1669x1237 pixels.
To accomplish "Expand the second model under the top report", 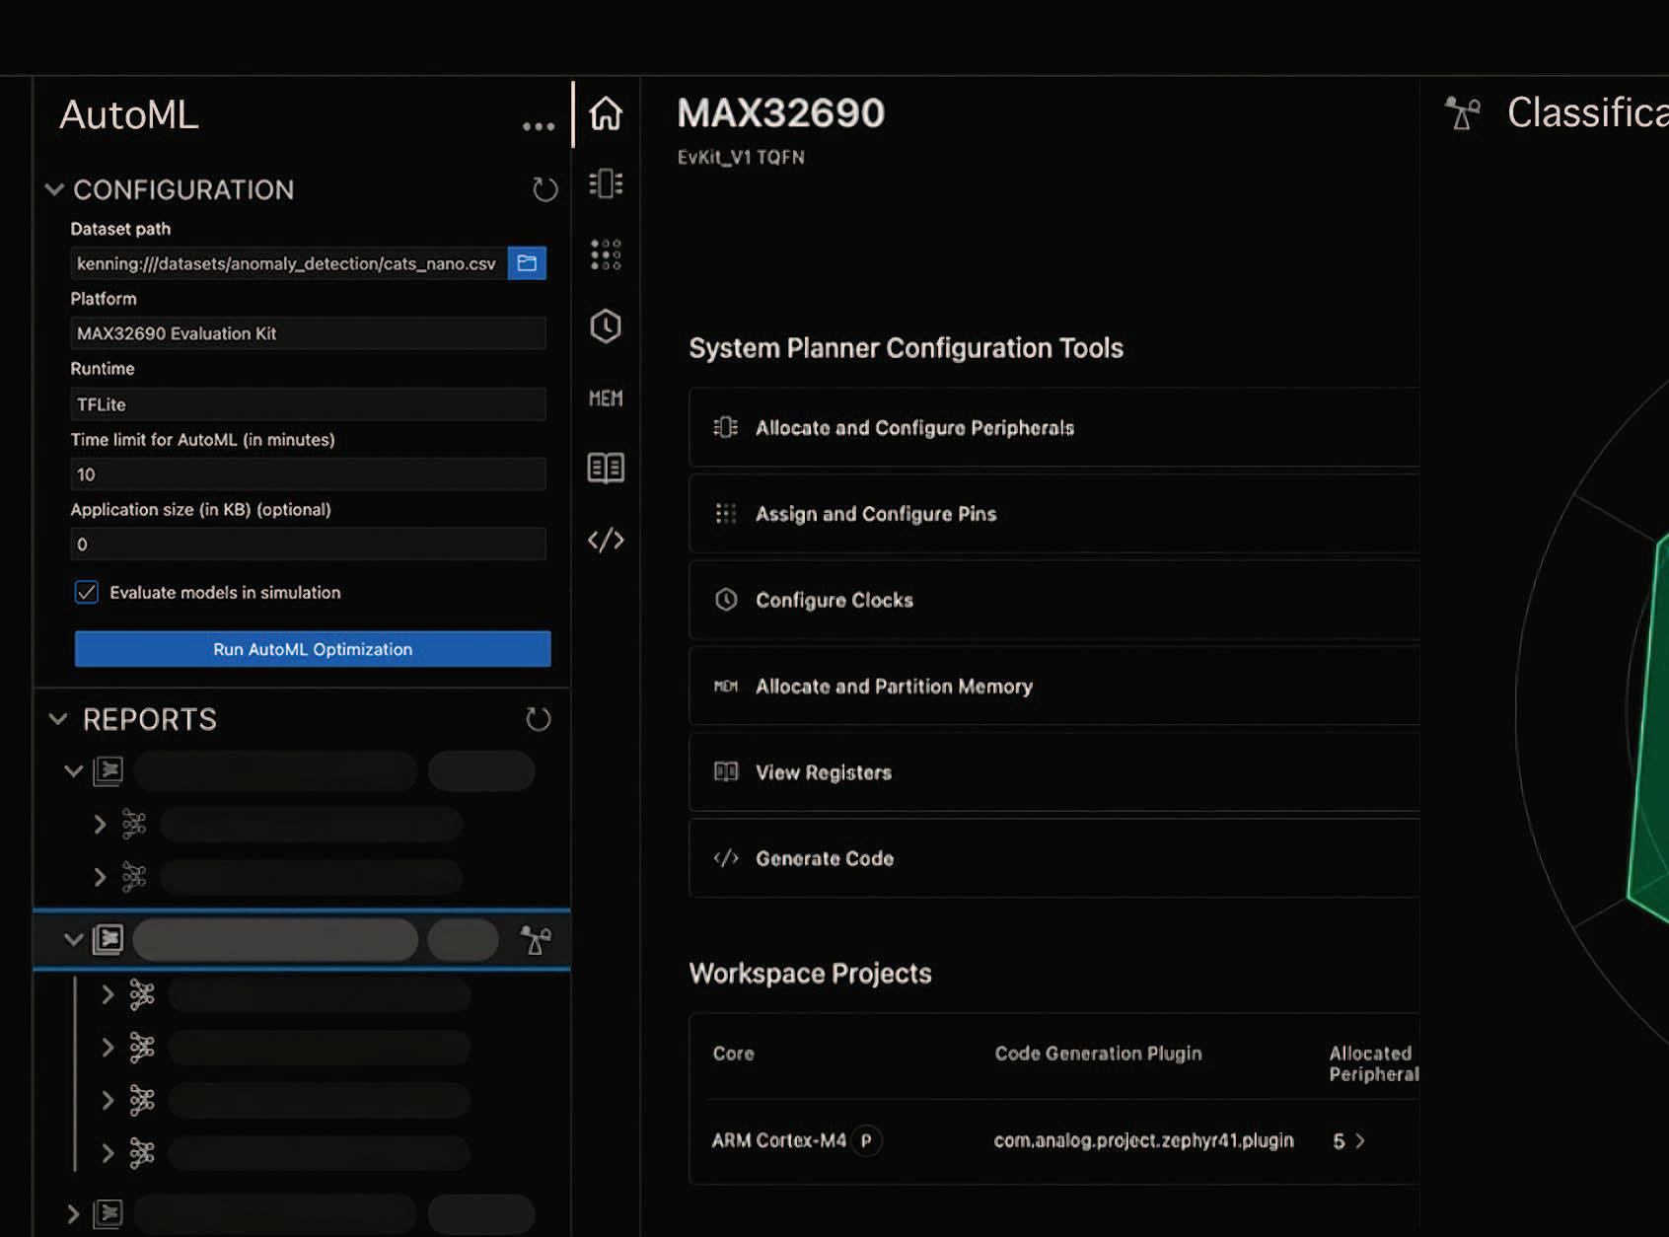I will 100,876.
